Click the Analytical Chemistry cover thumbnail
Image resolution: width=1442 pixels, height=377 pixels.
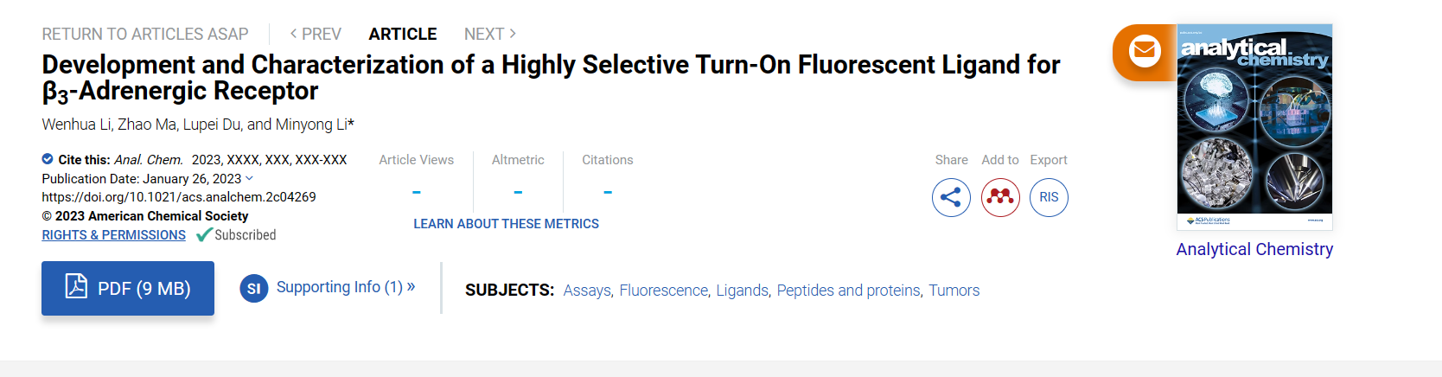(x=1254, y=126)
